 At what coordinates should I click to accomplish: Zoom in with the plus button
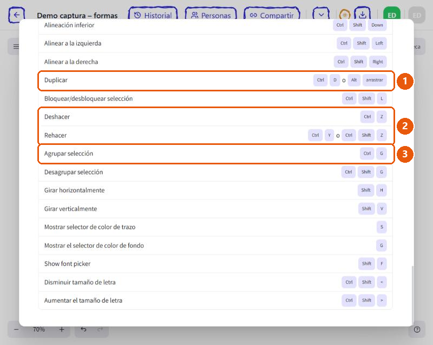62,329
